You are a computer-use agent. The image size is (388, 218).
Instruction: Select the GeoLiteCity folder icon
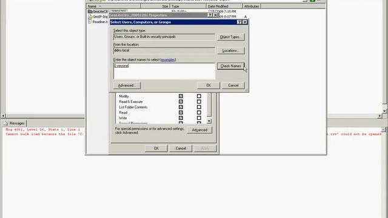tap(90, 12)
